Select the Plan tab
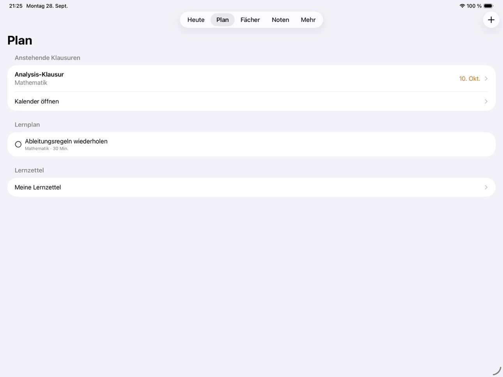The image size is (503, 377). tap(222, 20)
